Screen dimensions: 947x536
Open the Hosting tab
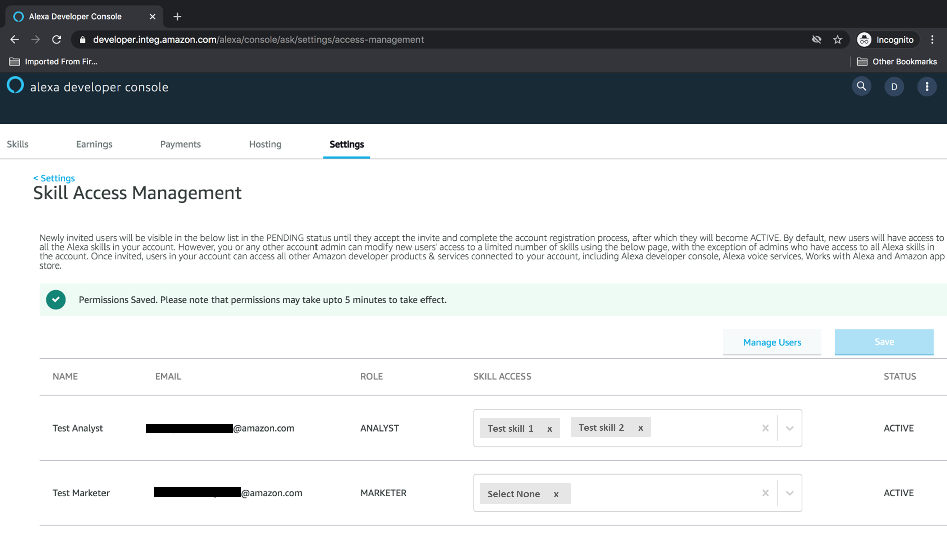pos(265,144)
